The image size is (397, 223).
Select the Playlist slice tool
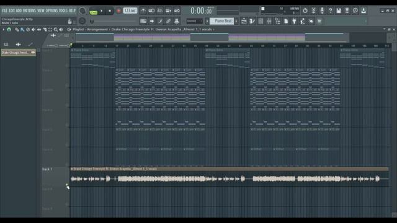click(x=45, y=30)
